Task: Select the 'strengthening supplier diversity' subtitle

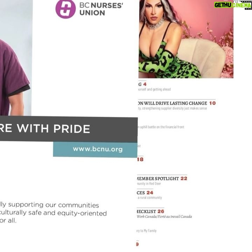Action: [x=173, y=108]
